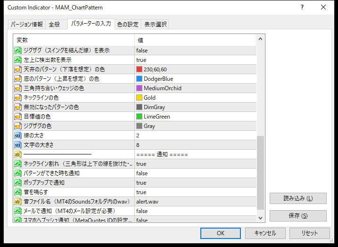Screen dimensions: 338x247
Task: Click the リセット button
Action: (310, 233)
